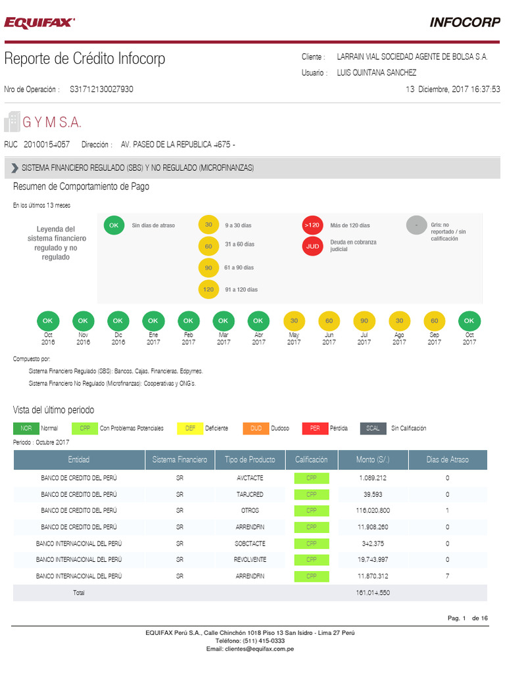This screenshot has width=505, height=673.
Task: Click the G Y M S.A. company name
Action: (x=52, y=123)
